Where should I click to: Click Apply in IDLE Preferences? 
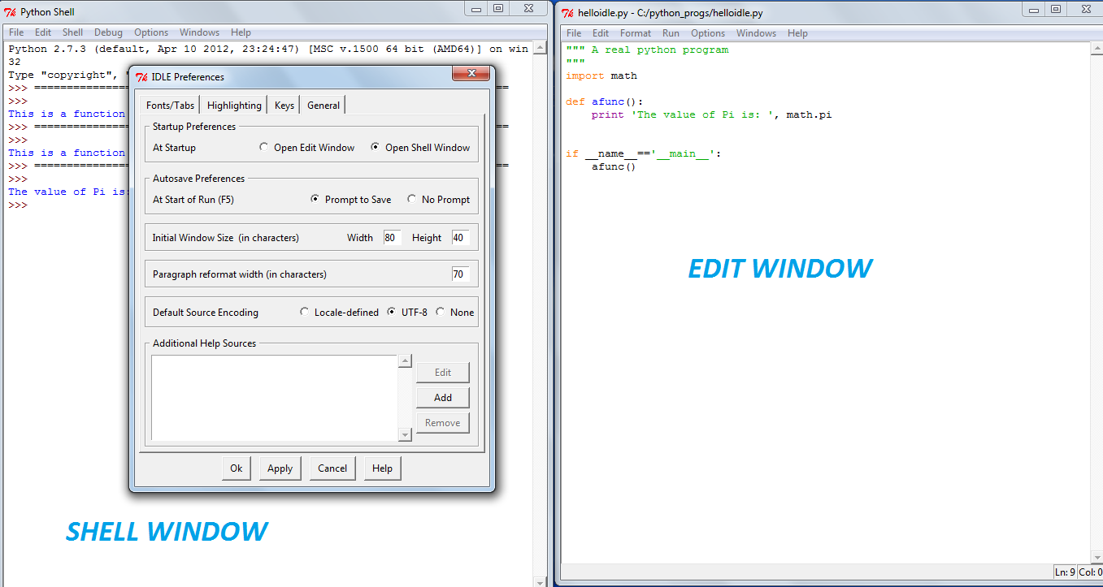click(x=280, y=468)
